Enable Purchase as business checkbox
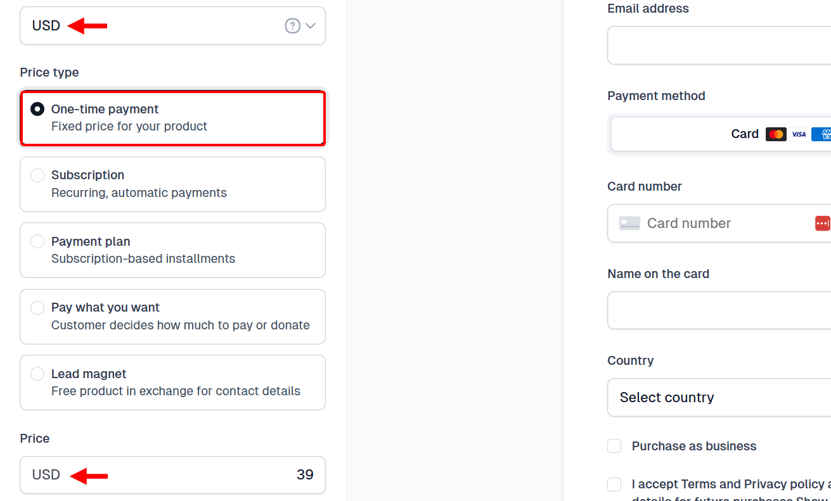The image size is (831, 501). (x=614, y=446)
